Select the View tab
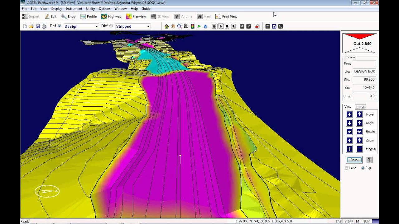399x224 pixels. click(348, 107)
